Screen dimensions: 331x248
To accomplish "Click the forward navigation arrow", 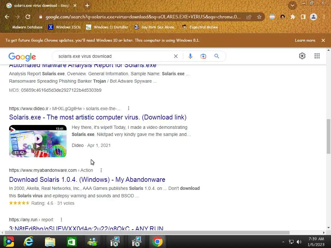I will pyautogui.click(x=17, y=17).
